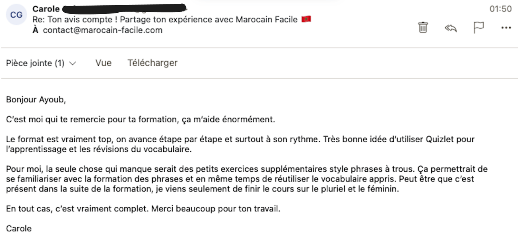Click the paragraph about phrases à trous
518x237 pixels.
pyautogui.click(x=247, y=179)
